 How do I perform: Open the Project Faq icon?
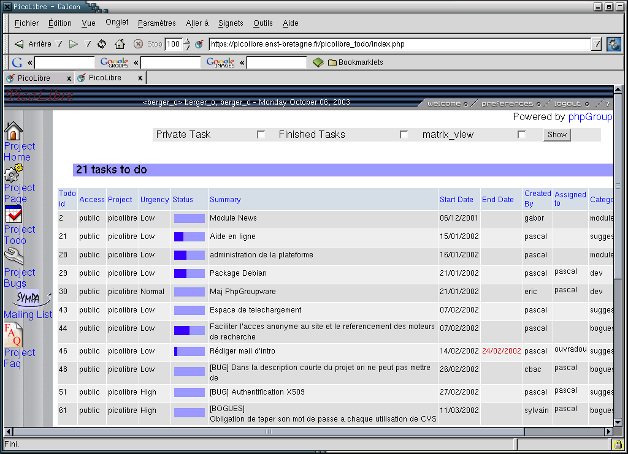13,335
